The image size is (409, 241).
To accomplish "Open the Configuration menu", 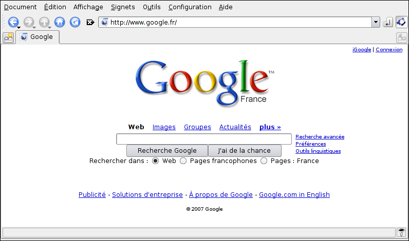I will point(190,7).
